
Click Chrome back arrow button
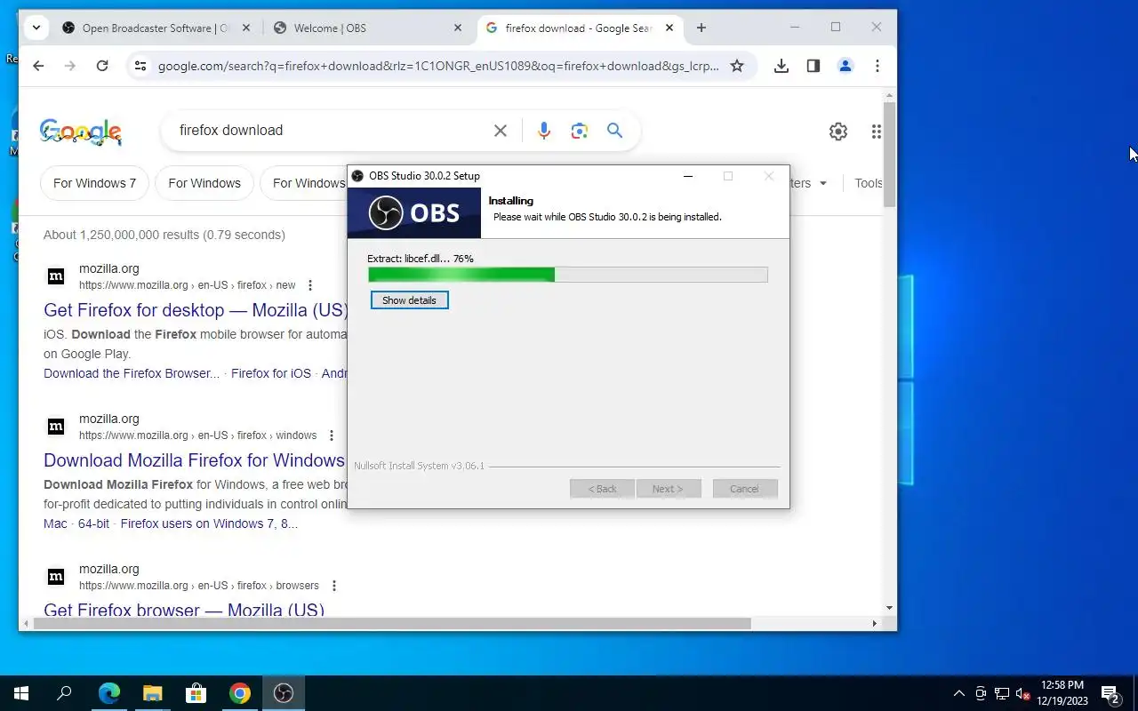tap(38, 66)
